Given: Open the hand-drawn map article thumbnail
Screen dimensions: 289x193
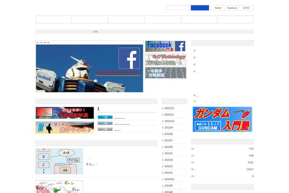Looking at the screenshot, I should point(59,187).
